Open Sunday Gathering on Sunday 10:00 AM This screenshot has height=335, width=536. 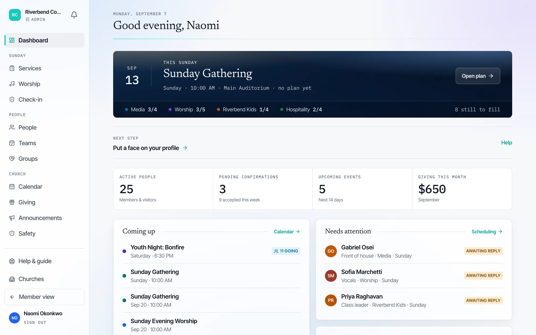point(211,276)
